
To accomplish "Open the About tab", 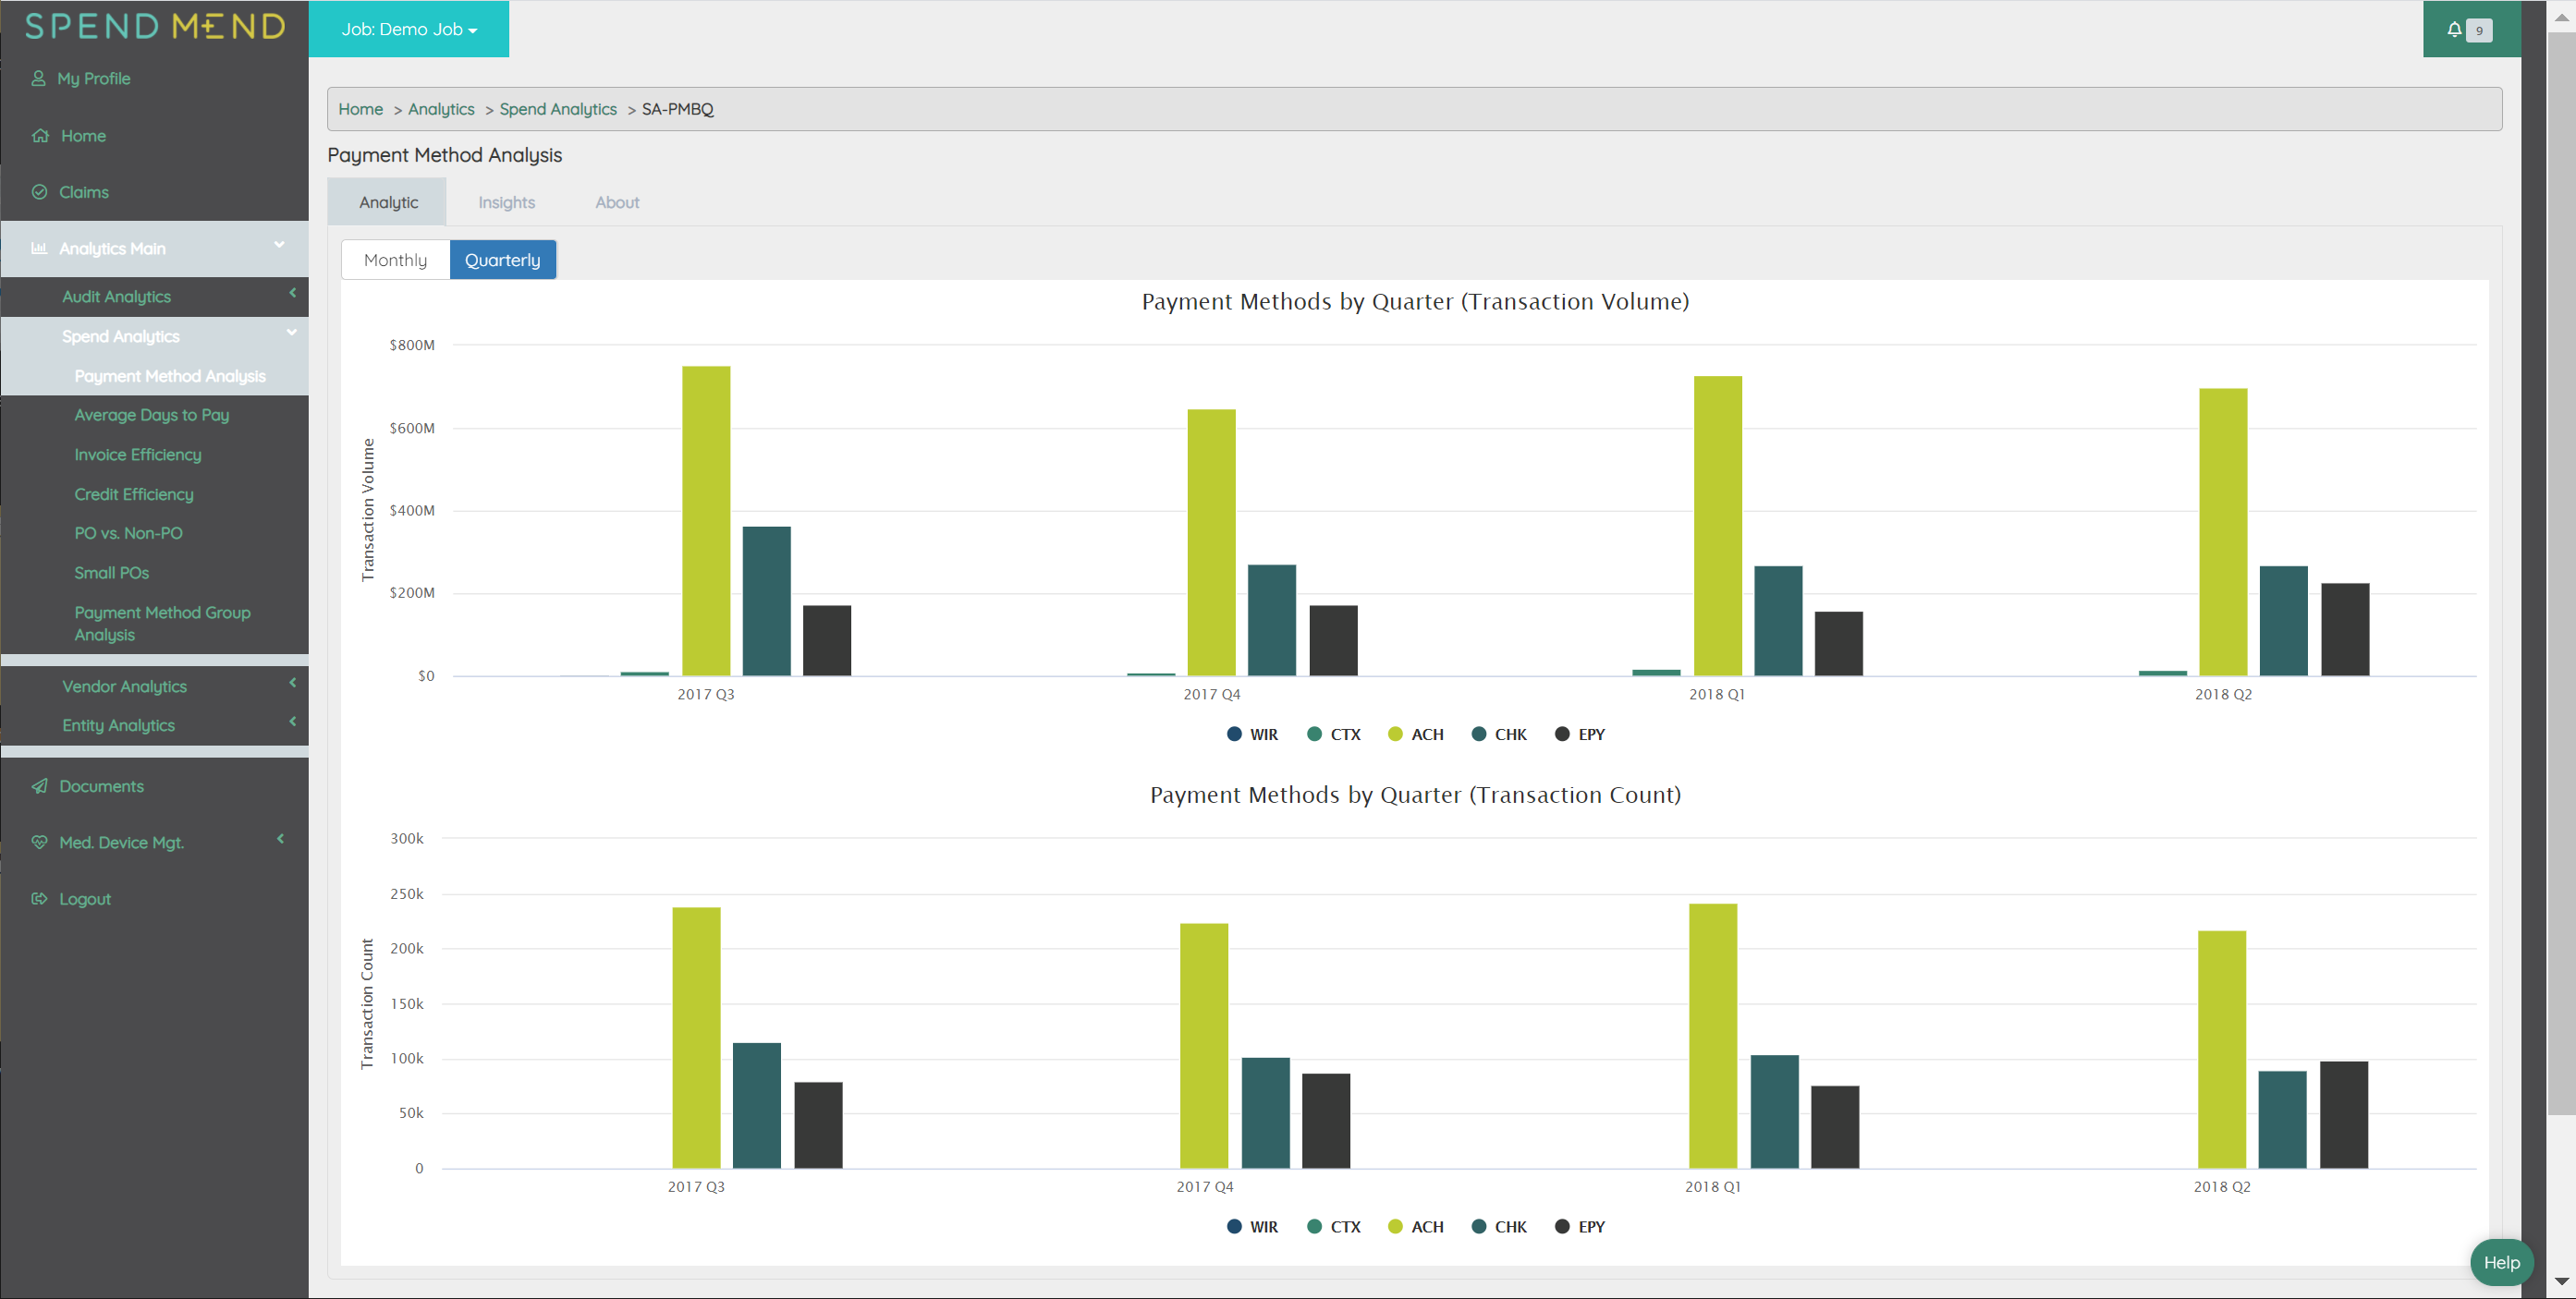I will coord(617,201).
